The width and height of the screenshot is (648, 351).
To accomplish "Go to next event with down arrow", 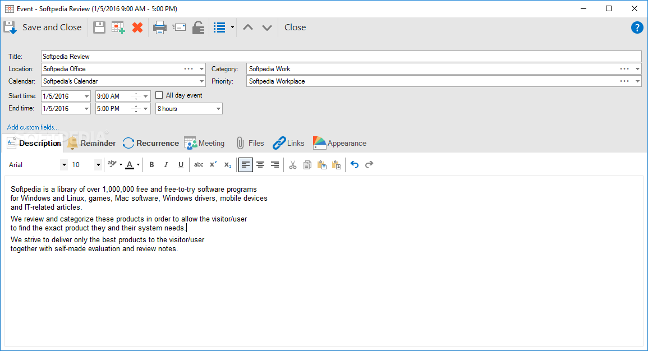I will point(267,27).
